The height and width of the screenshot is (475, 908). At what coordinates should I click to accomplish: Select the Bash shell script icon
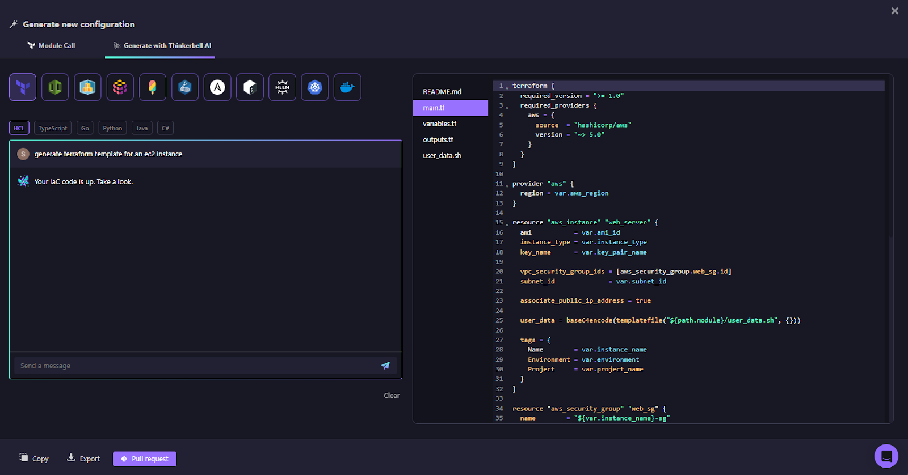pos(250,87)
